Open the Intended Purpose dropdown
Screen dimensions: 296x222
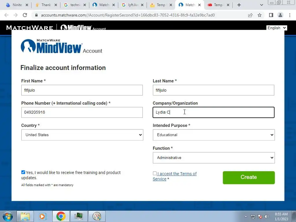coord(214,135)
